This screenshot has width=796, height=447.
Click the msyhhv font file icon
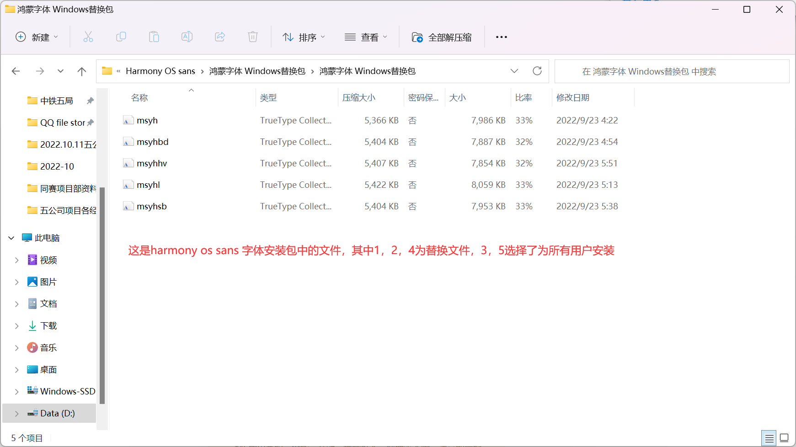click(128, 163)
